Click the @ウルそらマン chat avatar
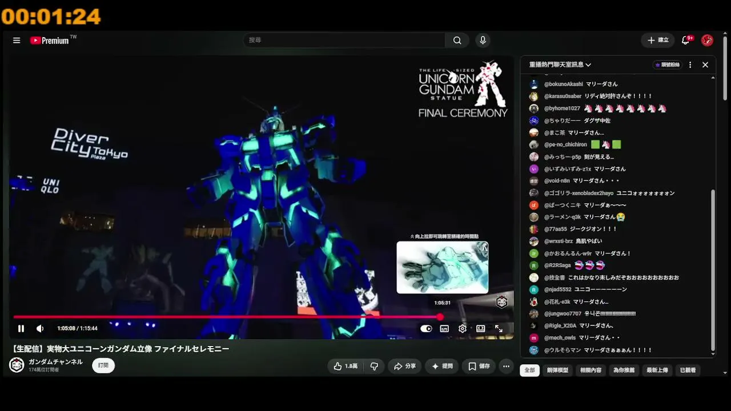This screenshot has height=411, width=731. pos(534,350)
